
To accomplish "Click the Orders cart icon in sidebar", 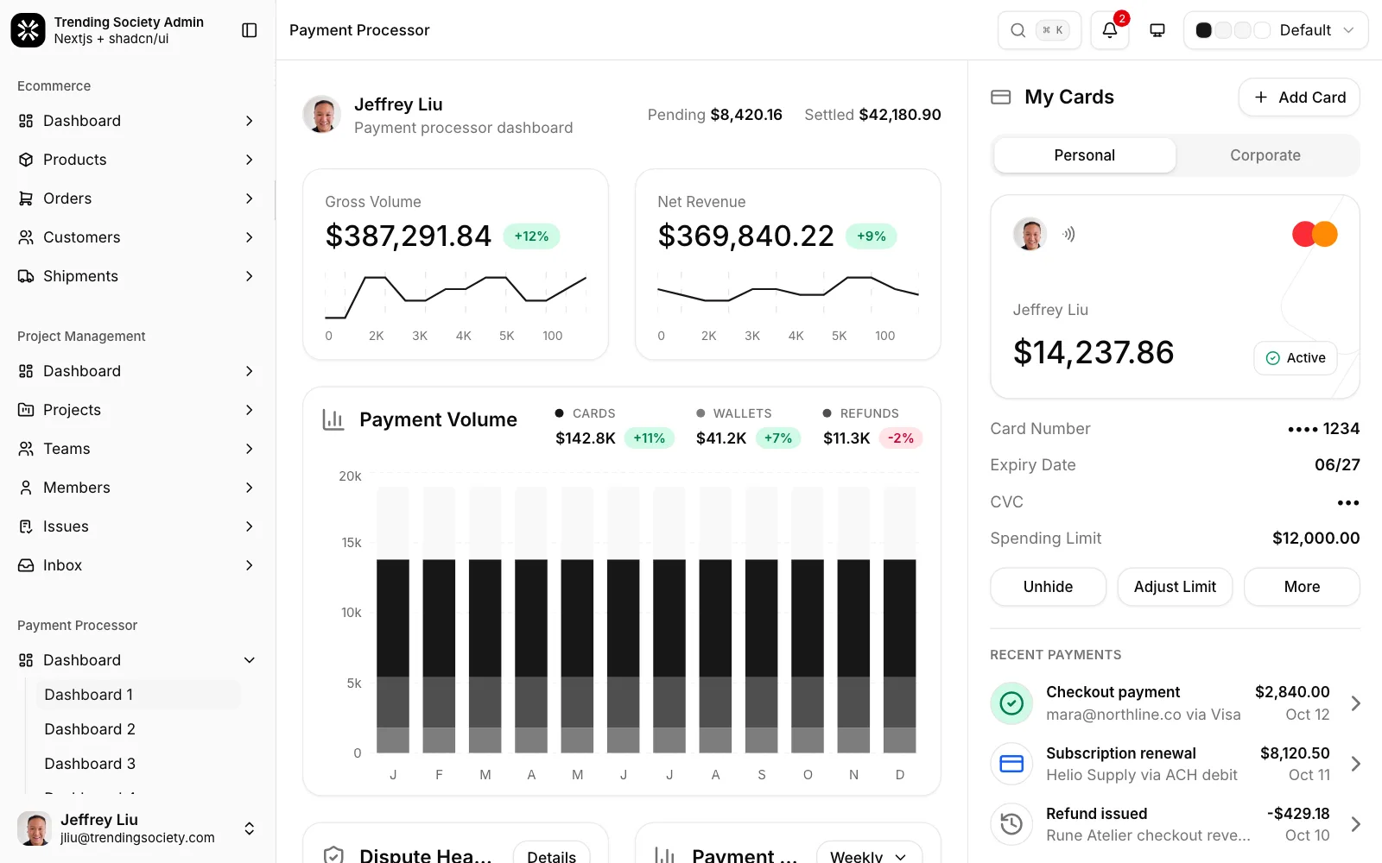I will click(x=26, y=198).
